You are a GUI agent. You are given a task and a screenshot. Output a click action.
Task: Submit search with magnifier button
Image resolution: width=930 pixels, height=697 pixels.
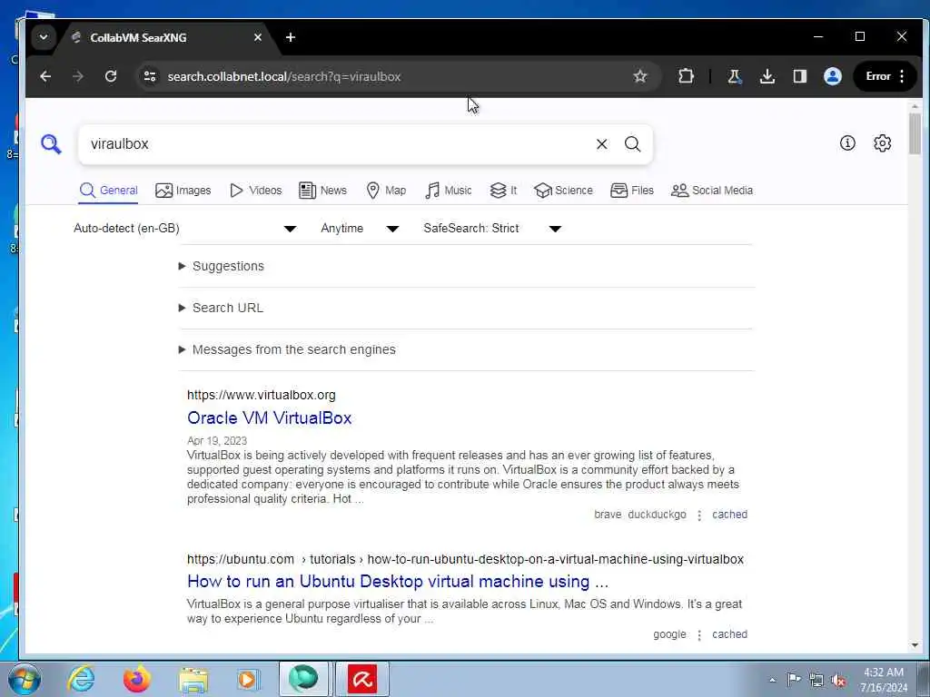[x=633, y=144]
